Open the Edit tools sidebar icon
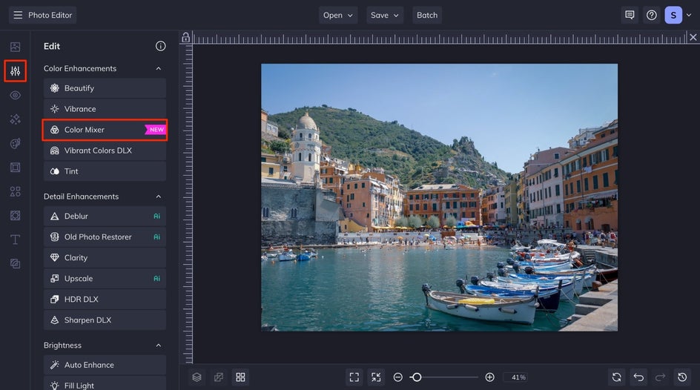The image size is (700, 390). 15,71
